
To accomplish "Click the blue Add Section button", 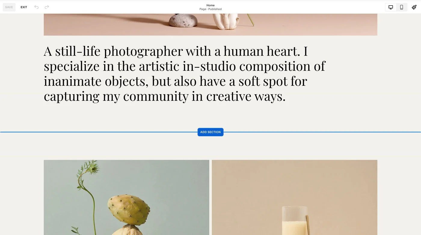I will pyautogui.click(x=210, y=132).
